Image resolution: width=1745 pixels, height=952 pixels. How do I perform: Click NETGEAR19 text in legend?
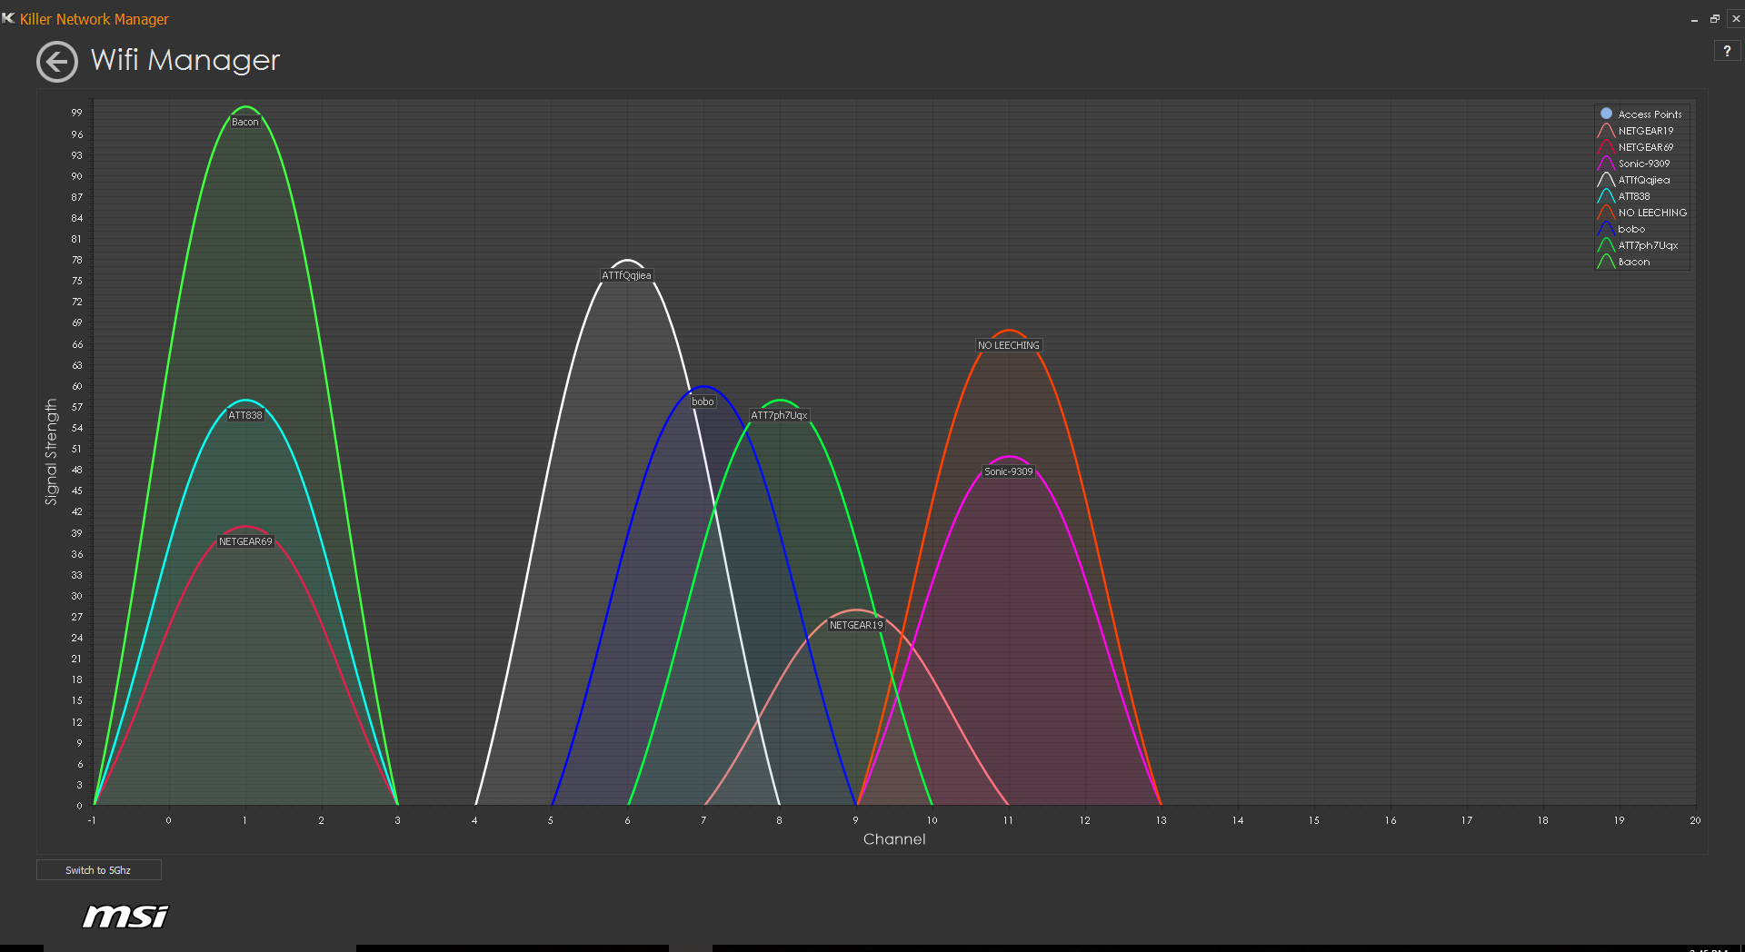click(1645, 131)
